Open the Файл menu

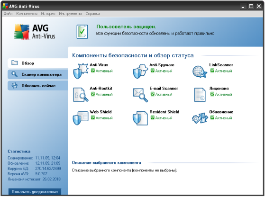[8, 14]
